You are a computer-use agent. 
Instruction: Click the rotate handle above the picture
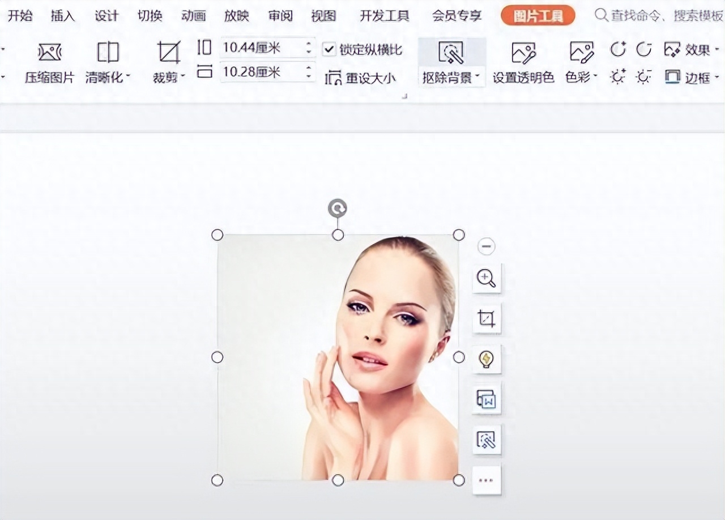point(338,208)
